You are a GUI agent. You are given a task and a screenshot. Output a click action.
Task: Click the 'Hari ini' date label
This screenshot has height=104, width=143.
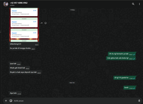(72, 83)
